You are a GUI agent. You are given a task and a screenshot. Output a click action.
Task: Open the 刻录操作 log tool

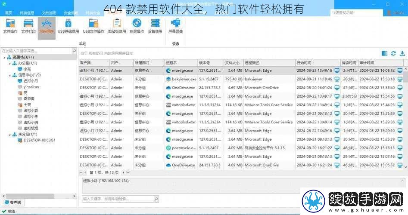tap(137, 26)
